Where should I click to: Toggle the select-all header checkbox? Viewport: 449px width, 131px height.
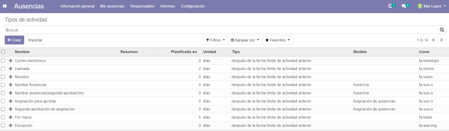point(3,52)
